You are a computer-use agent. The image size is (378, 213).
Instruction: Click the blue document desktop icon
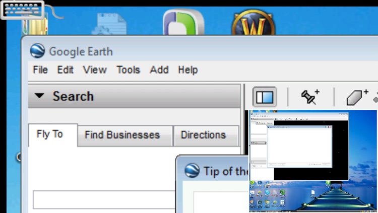coord(109,24)
